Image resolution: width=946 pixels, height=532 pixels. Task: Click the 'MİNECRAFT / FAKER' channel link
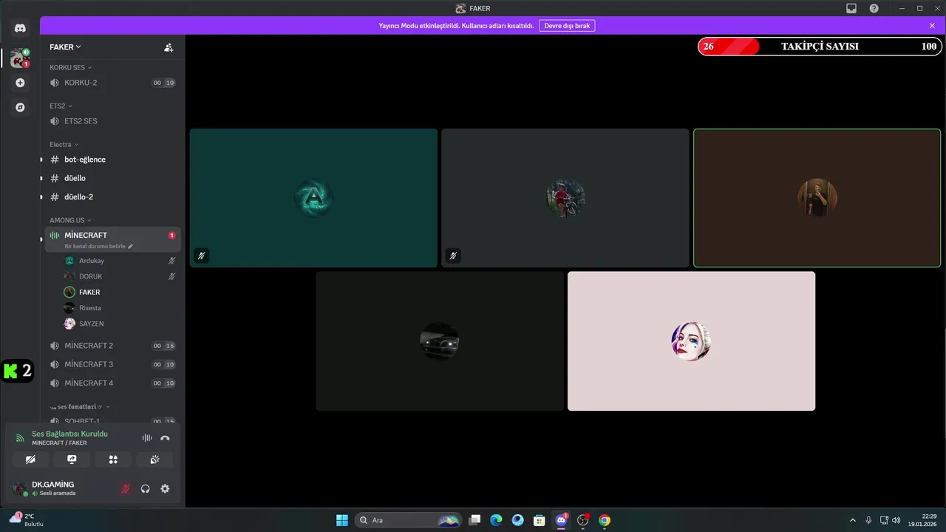59,443
